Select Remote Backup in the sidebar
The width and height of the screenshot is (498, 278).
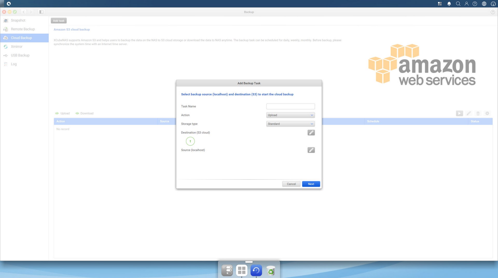coord(24,29)
